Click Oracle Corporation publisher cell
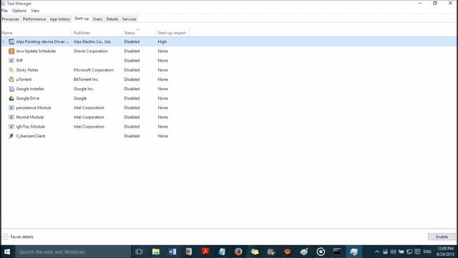458x258 pixels. point(91,51)
